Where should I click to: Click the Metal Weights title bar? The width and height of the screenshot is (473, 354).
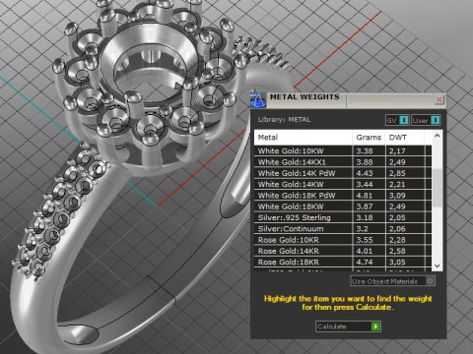(348, 100)
